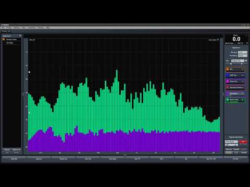This screenshot has width=250, height=187.
Task: Click Data Bar in the command bar
Action: pyautogui.click(x=14, y=159)
